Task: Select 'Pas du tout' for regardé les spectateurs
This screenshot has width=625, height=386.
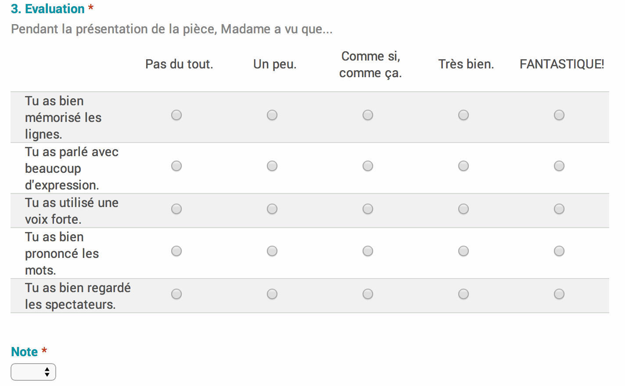Action: tap(176, 294)
